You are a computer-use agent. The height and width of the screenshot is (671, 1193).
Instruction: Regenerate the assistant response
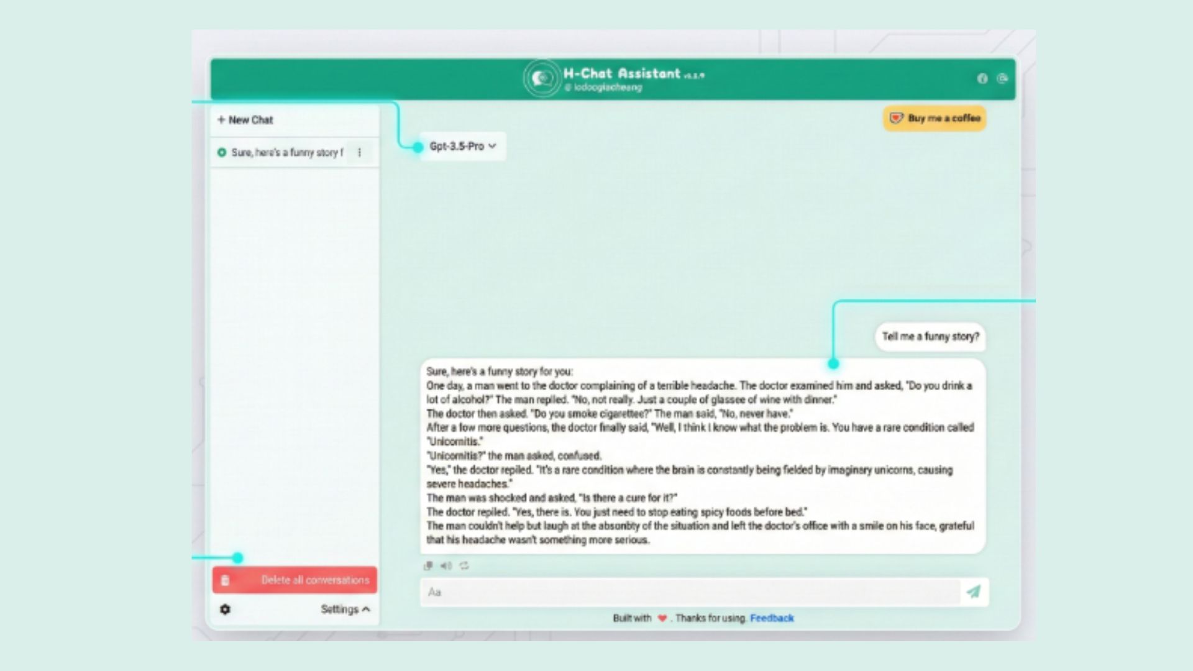pyautogui.click(x=464, y=565)
